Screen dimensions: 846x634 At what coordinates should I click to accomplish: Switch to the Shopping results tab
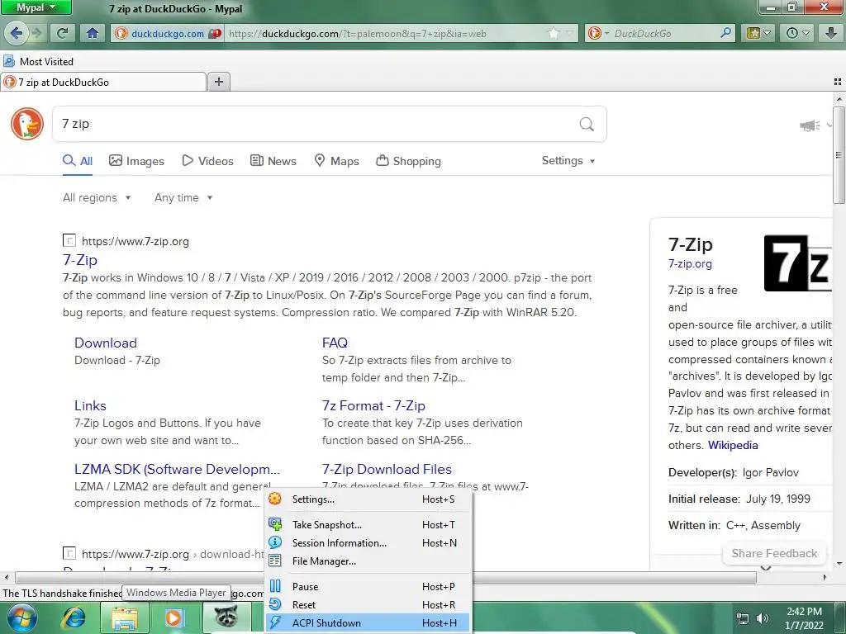(x=408, y=161)
